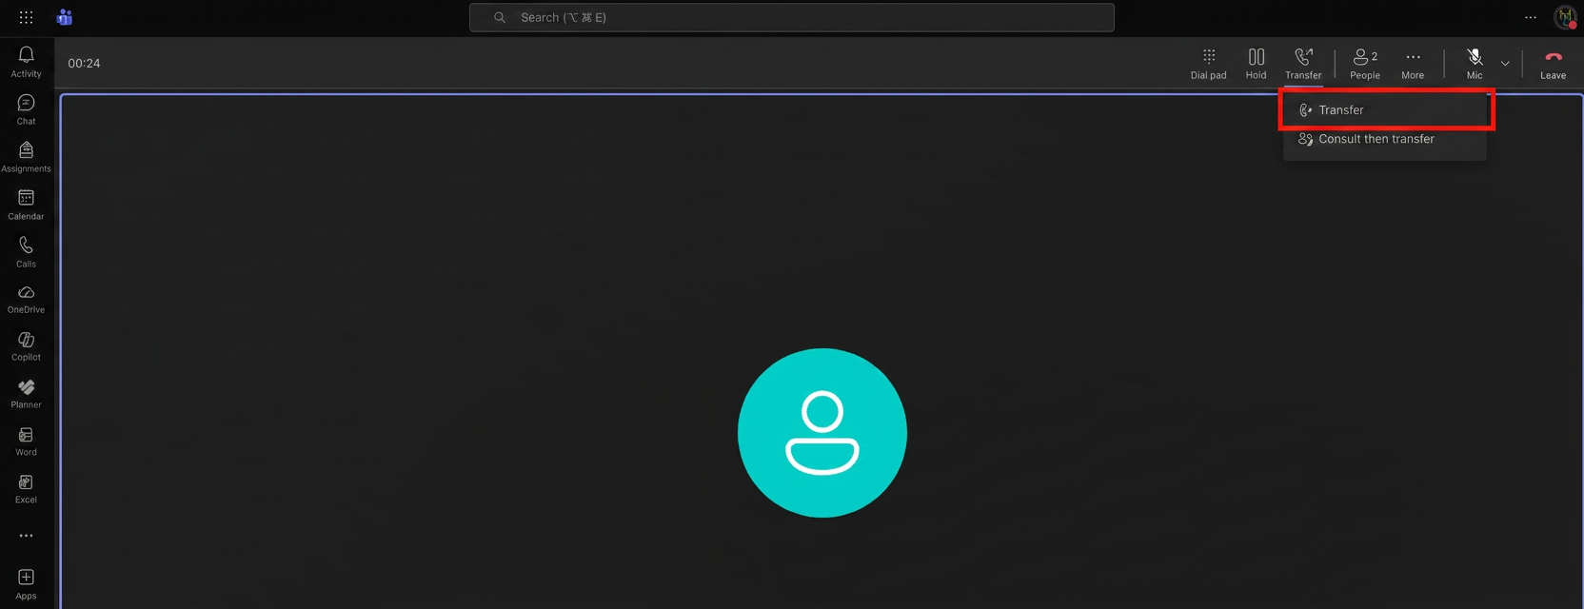Open Chat in the sidebar
The image size is (1584, 609).
coord(26,109)
